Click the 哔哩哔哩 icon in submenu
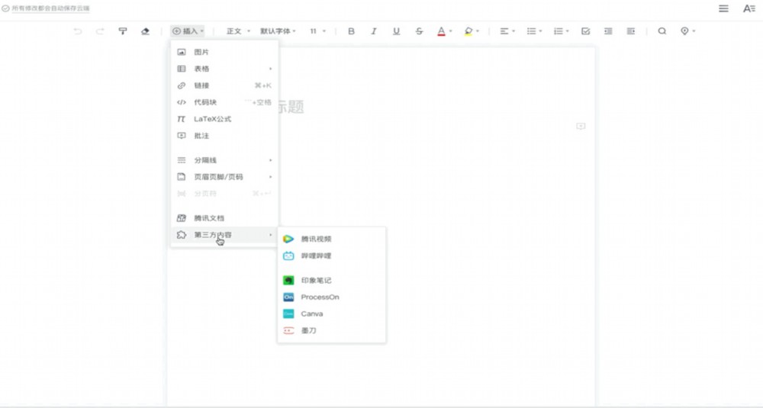763x408 pixels. 288,255
